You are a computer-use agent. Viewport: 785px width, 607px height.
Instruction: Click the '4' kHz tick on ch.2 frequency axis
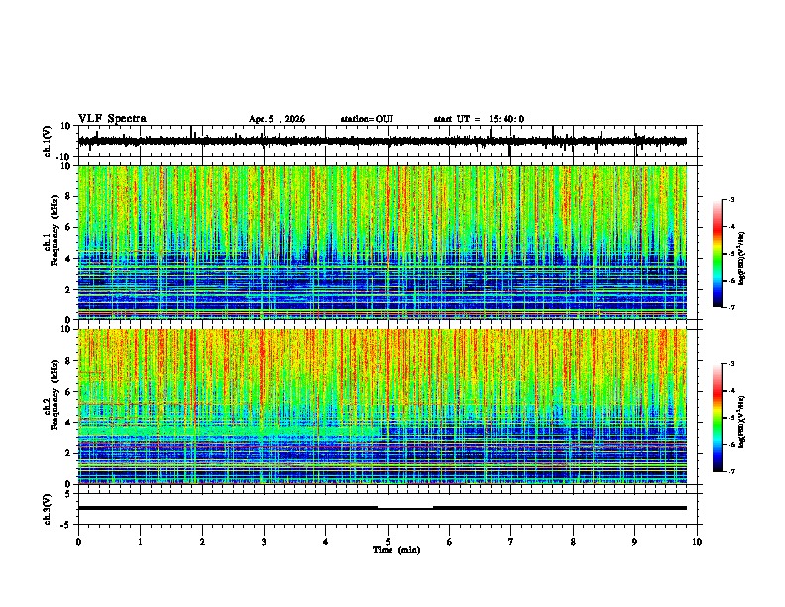(x=68, y=423)
